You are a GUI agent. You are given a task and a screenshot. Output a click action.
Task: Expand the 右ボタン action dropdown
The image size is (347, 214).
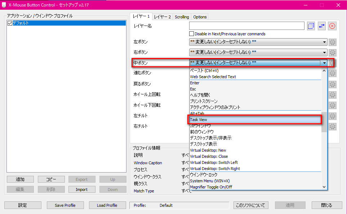324,53
